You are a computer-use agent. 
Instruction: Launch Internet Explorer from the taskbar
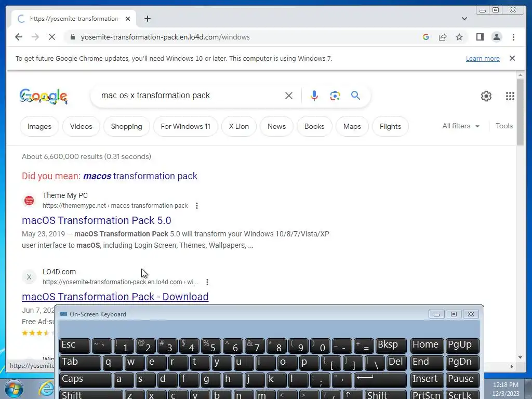click(46, 389)
